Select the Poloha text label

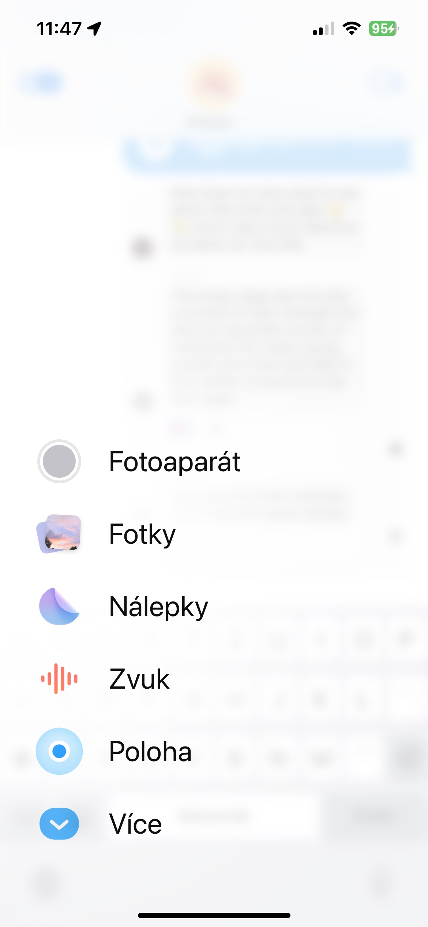[x=150, y=752]
